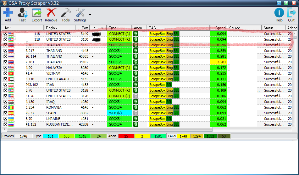The image size is (299, 175).
Task: Toggle checkbox for Iraq proxy row
Action: (5, 102)
